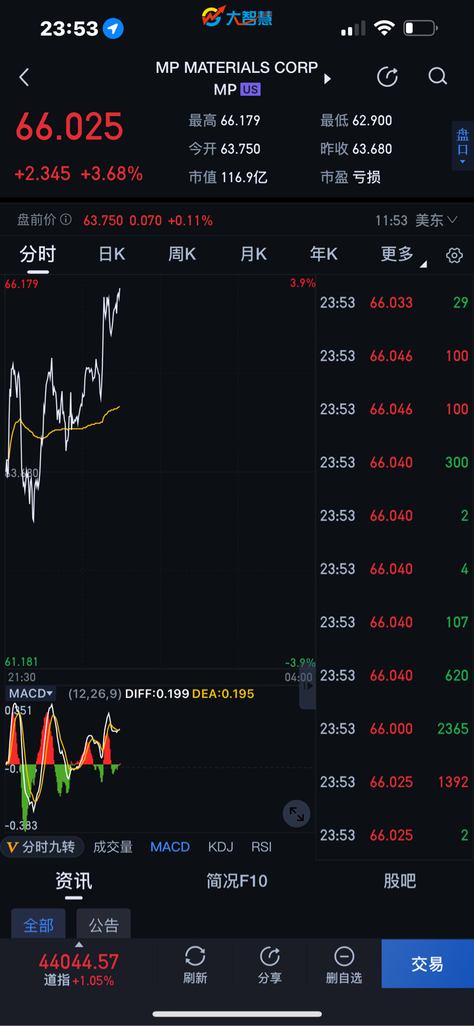
Task: Tap the MP MATERIALS CORP title
Action: tap(236, 67)
